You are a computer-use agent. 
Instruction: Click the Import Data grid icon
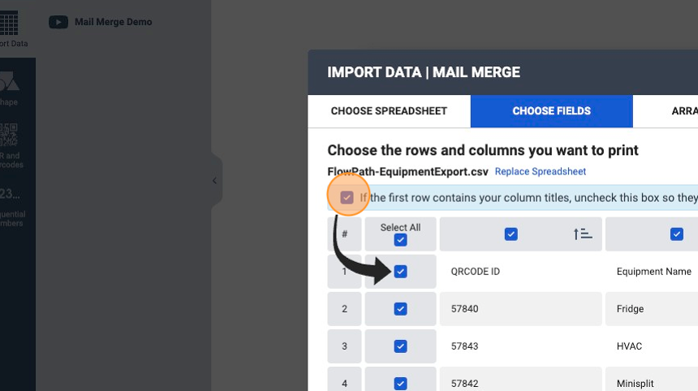tap(9, 24)
